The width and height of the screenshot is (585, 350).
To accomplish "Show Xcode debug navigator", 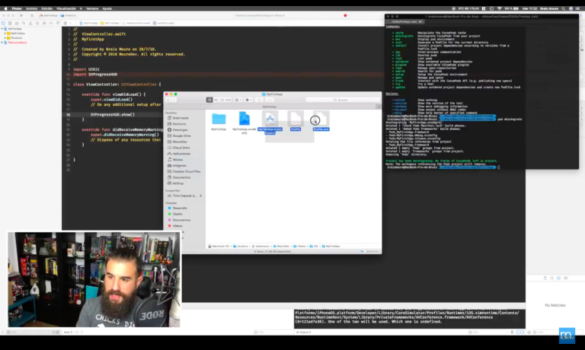I will point(44,23).
